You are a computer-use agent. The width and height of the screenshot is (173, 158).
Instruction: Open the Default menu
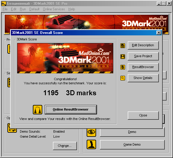click(34, 9)
